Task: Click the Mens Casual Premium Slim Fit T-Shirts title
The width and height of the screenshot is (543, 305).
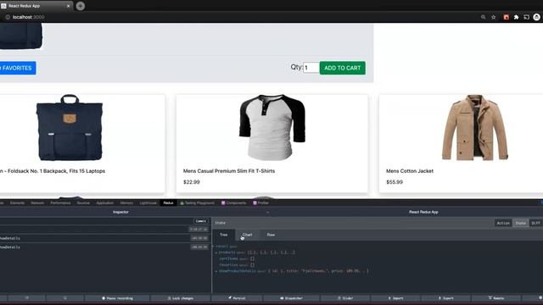Action: pos(229,171)
